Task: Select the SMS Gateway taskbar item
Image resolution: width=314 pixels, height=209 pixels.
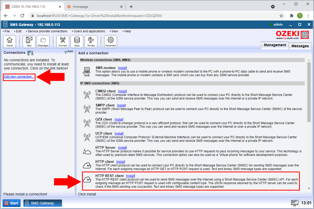Action: (43, 203)
